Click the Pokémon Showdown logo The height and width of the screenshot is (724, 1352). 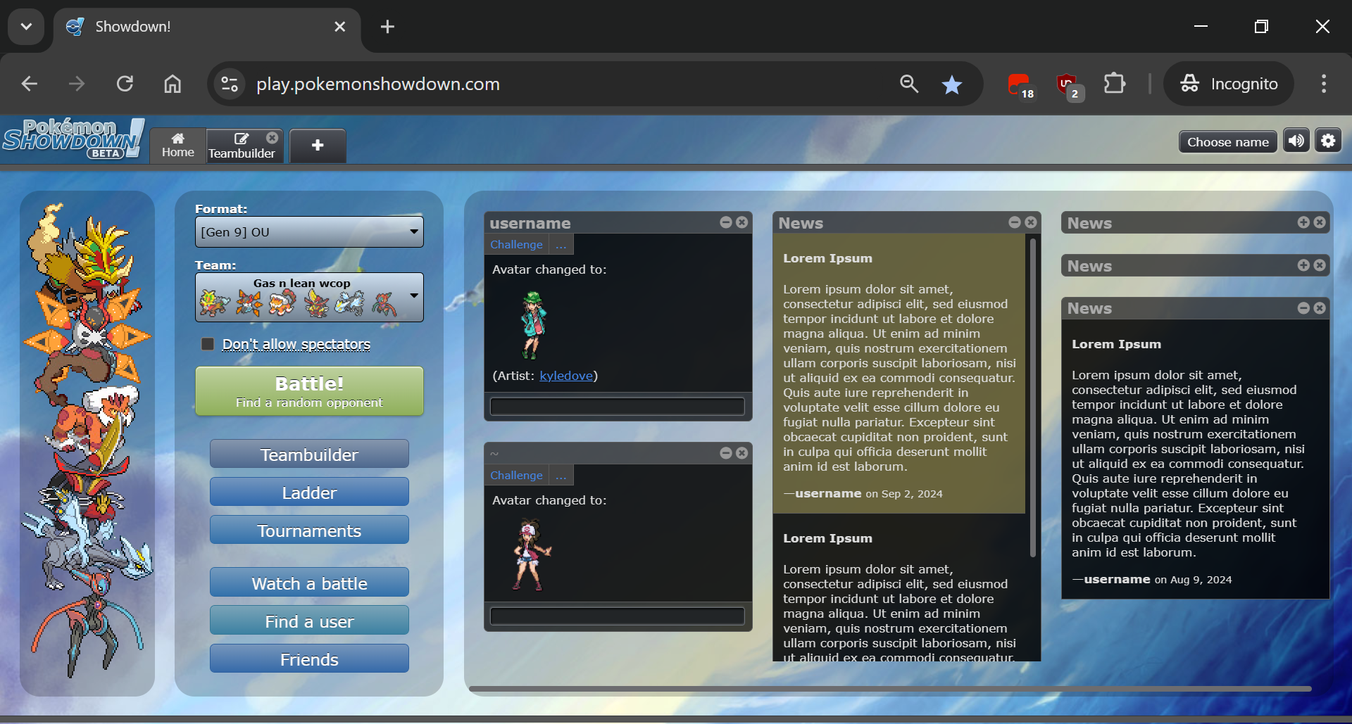point(73,139)
